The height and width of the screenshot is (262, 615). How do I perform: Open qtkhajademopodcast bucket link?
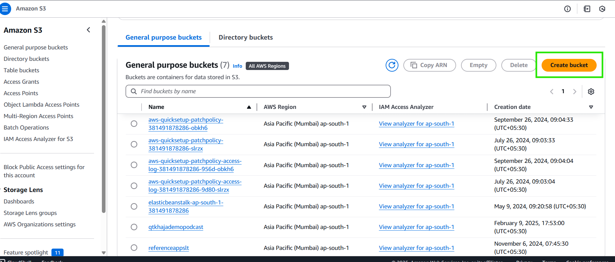tap(176, 227)
